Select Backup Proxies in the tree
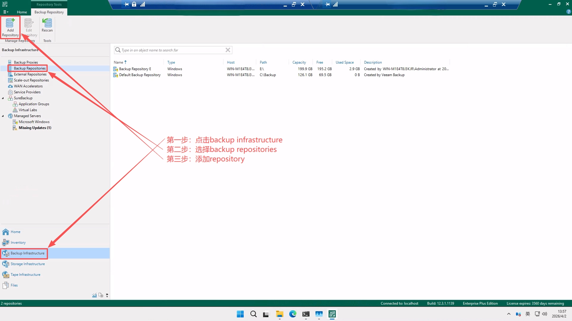This screenshot has height=321, width=572. point(26,62)
